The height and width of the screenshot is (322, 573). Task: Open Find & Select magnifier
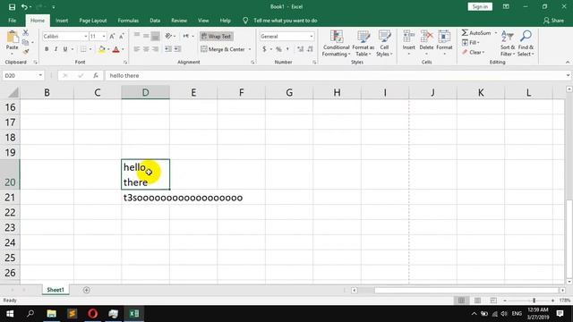coord(526,43)
